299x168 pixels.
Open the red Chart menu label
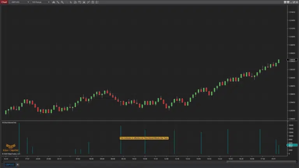(4, 2)
